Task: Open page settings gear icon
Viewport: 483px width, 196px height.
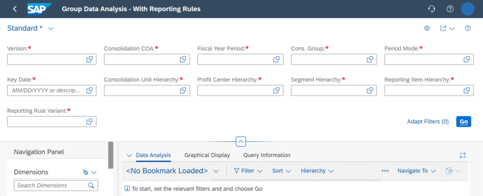Action: 426,28
